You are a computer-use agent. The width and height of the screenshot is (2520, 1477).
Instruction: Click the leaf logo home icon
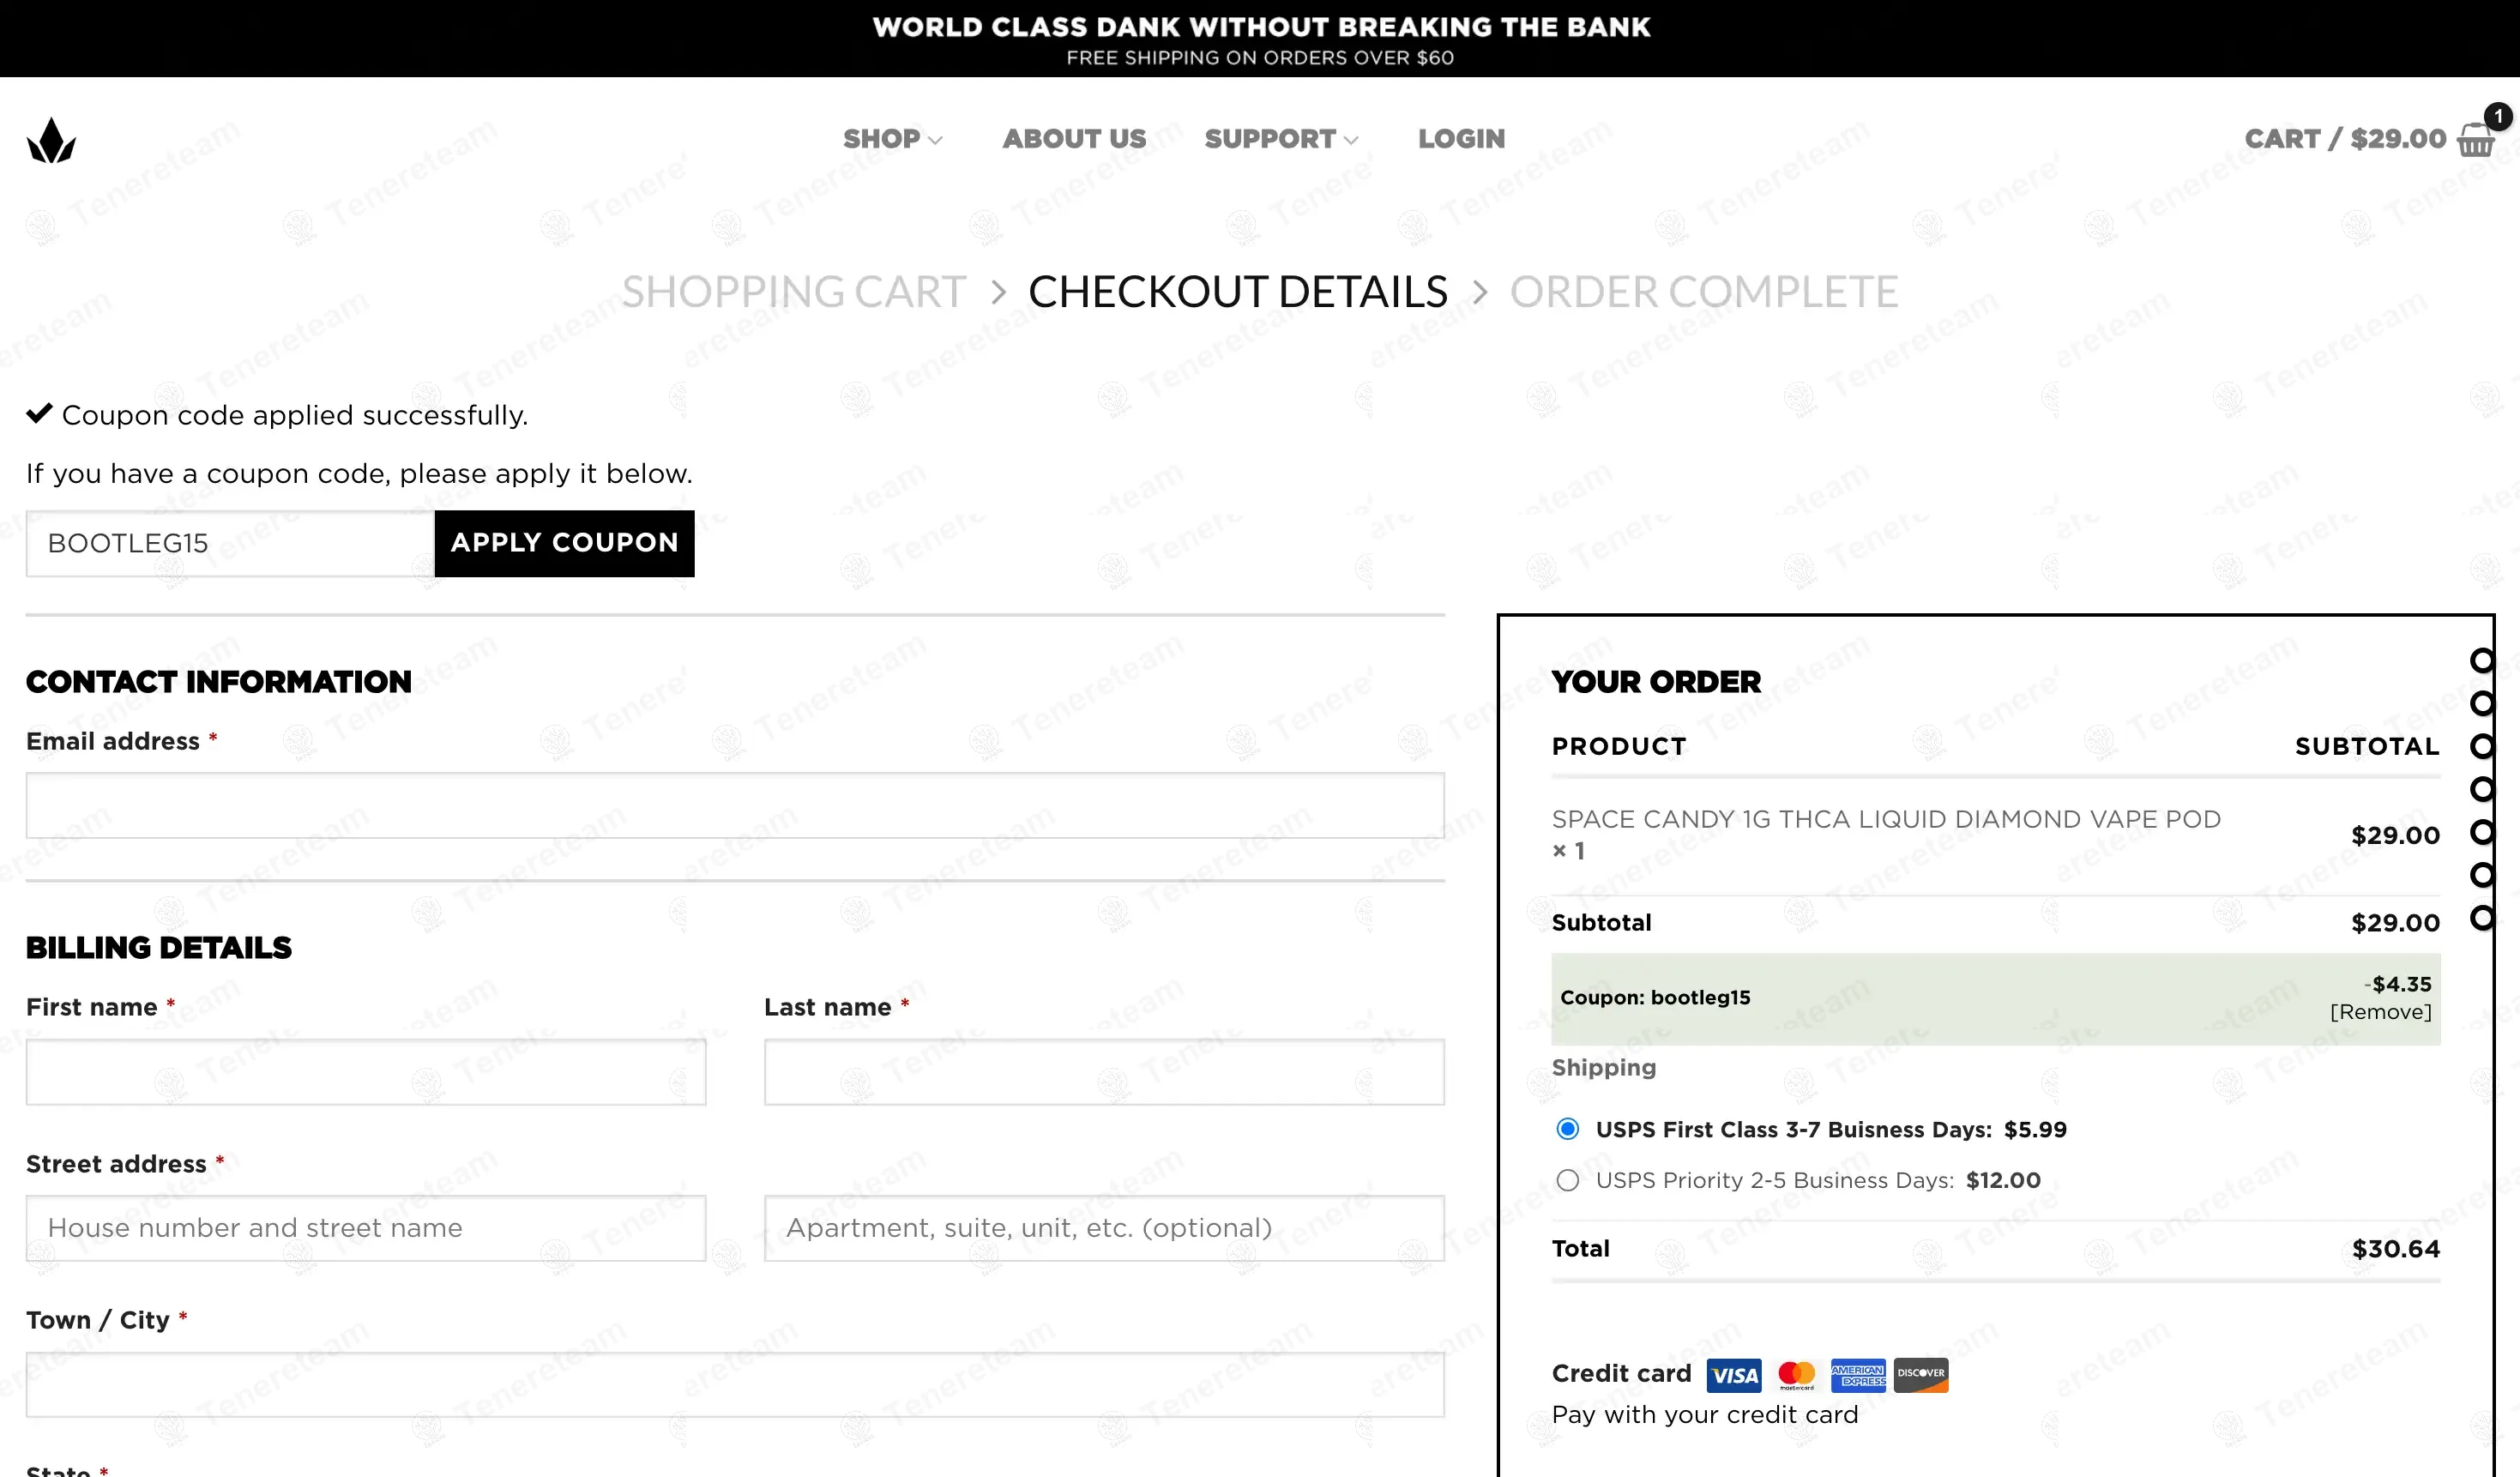51,141
